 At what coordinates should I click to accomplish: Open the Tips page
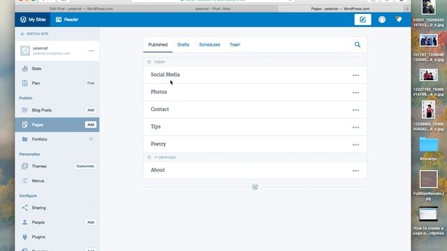point(156,127)
